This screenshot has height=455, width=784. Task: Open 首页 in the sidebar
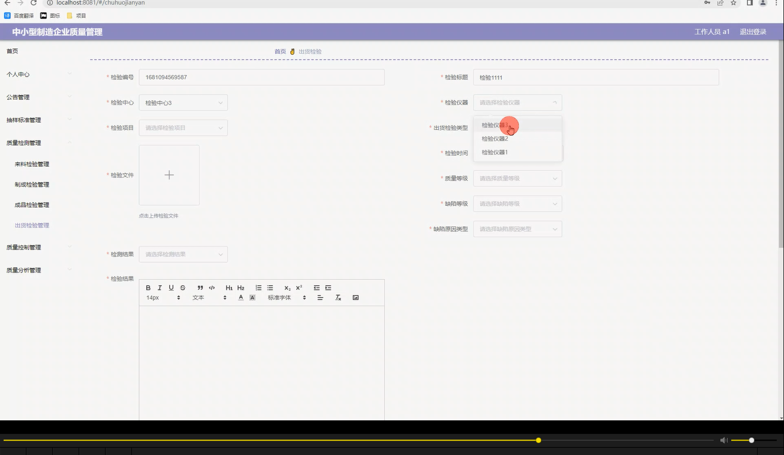12,51
